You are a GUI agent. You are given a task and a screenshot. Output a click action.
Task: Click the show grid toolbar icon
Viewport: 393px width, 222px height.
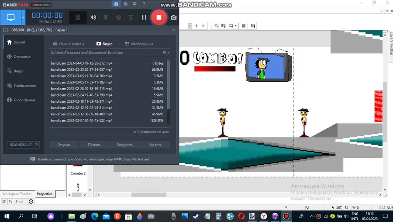[x=253, y=26]
